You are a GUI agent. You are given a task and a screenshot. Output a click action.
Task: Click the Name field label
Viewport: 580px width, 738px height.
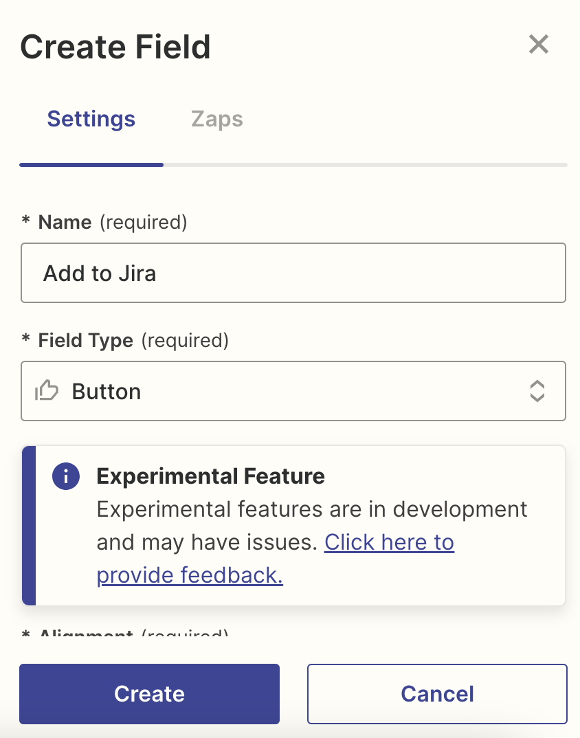pyautogui.click(x=65, y=222)
